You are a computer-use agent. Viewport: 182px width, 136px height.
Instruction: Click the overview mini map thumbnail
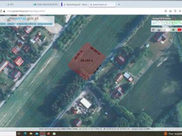[x=167, y=23]
